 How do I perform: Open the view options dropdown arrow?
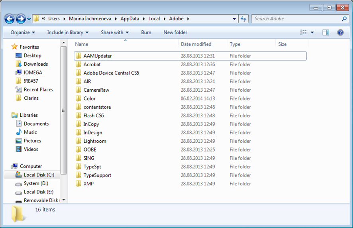(312, 33)
